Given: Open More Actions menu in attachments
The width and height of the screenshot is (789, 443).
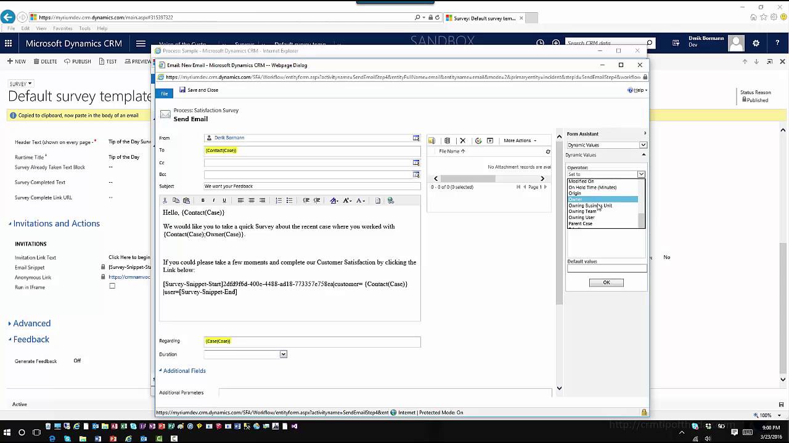Looking at the screenshot, I should pos(520,140).
